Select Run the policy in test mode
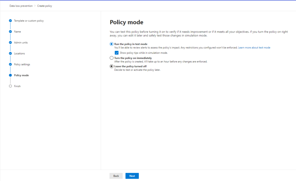The width and height of the screenshot is (296, 181). tap(112, 44)
